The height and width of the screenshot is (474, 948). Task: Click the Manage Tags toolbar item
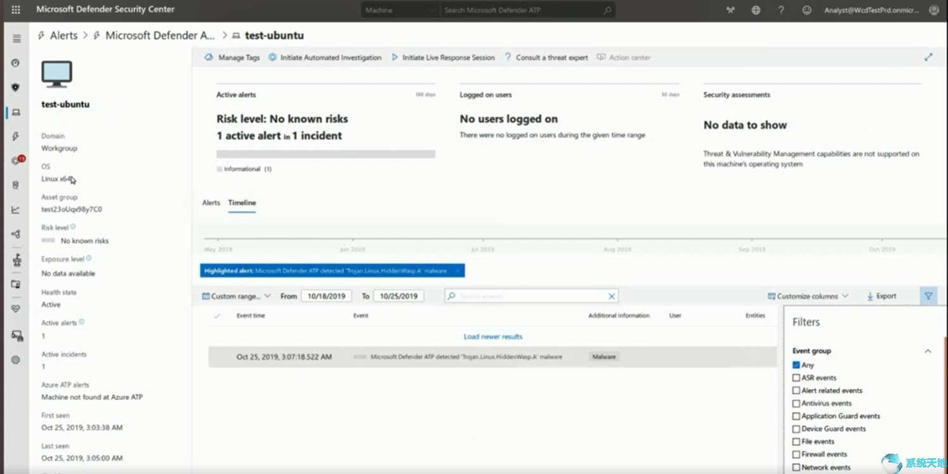tap(232, 57)
